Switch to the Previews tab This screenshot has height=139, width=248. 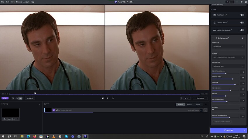[189, 105]
